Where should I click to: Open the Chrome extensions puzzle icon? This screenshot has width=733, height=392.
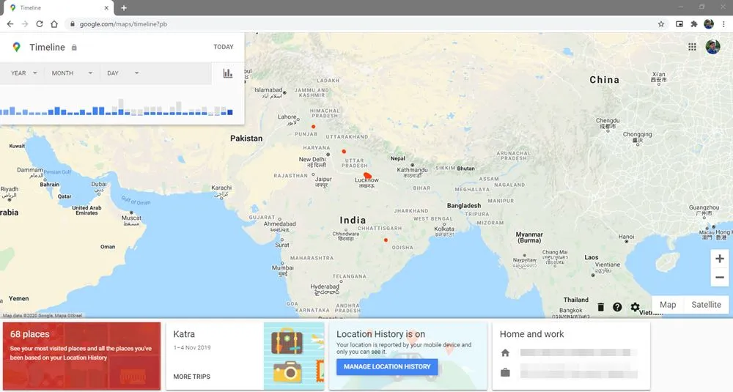click(694, 24)
